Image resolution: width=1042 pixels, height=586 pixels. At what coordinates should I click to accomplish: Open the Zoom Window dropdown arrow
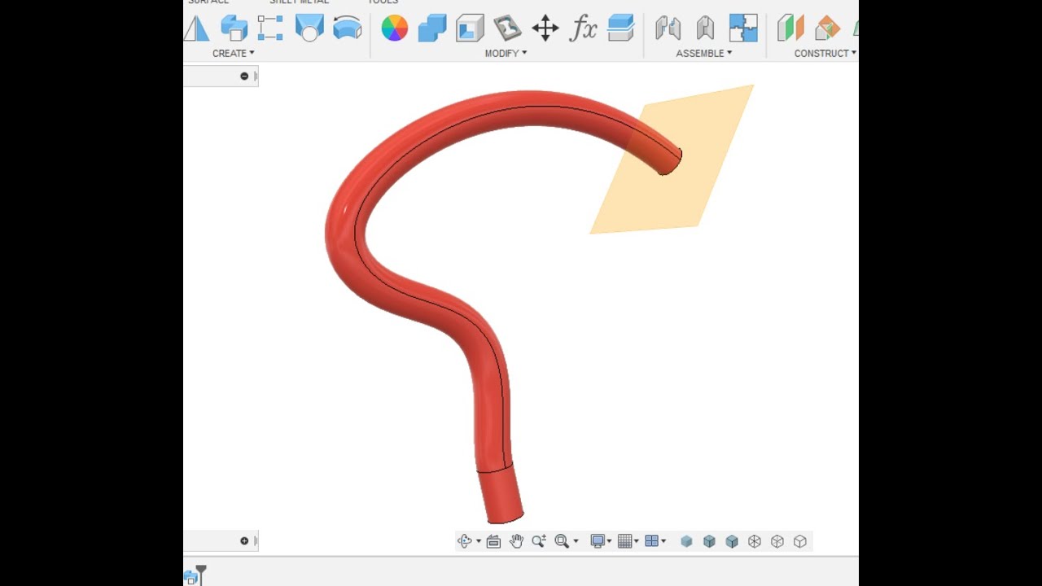(x=576, y=541)
